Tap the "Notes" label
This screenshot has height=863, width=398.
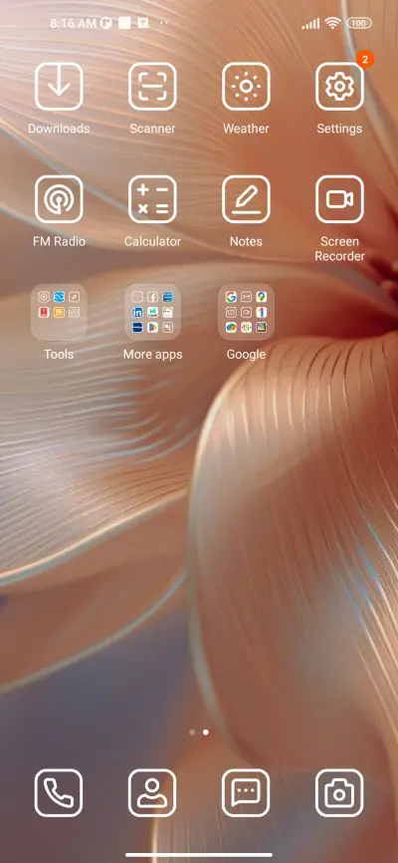[x=246, y=241]
